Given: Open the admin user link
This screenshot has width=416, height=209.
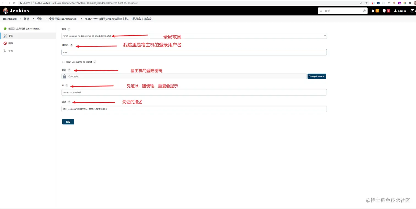Looking at the screenshot, I should [400, 11].
